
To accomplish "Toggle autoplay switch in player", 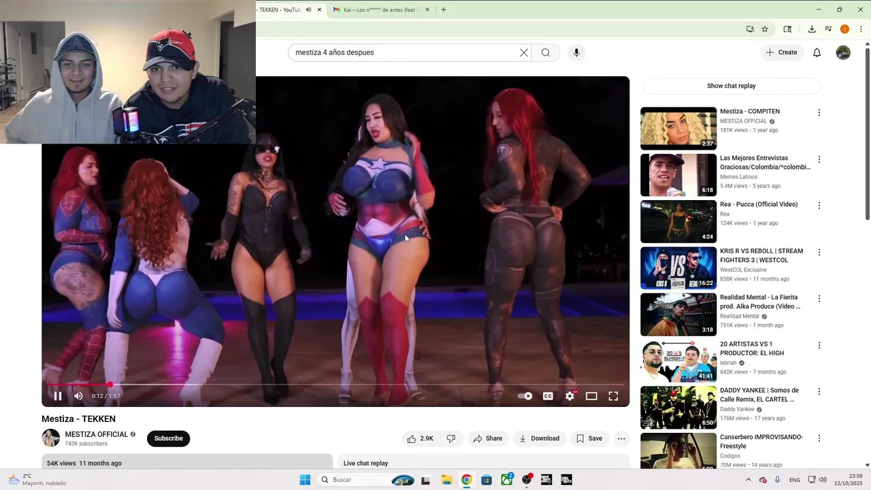I will pos(525,396).
